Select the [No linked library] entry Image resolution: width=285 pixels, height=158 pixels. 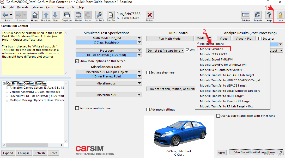tap(212, 44)
